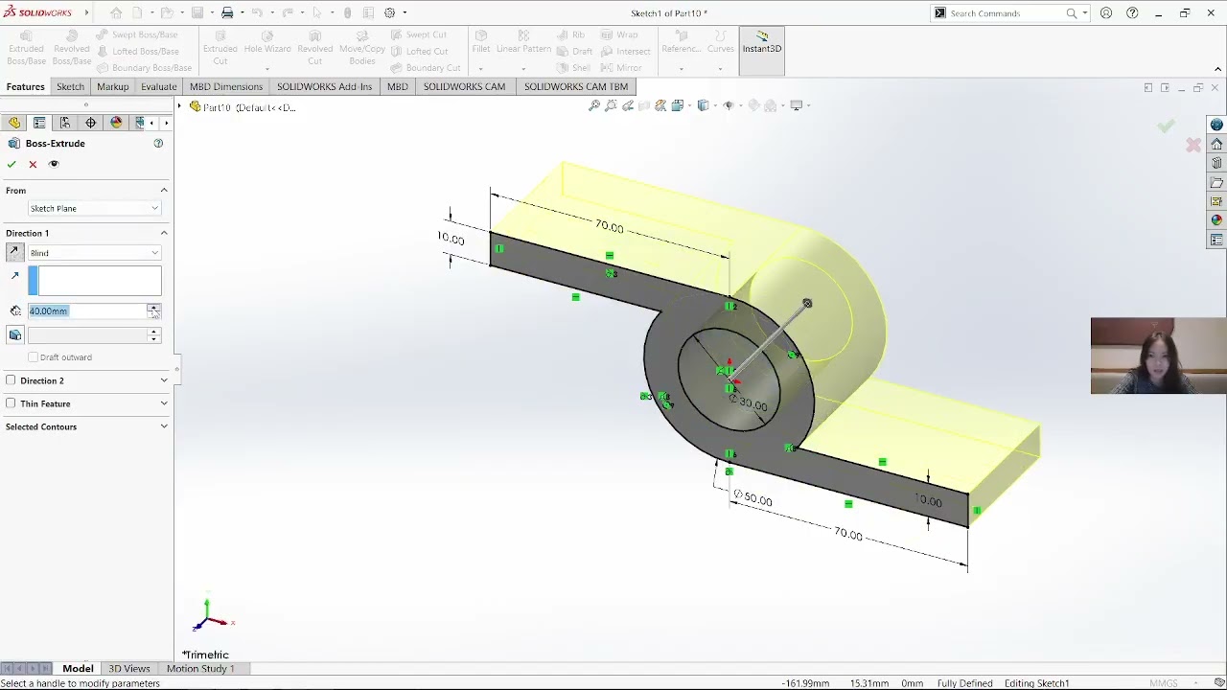Reverse extrude direction button
The width and height of the screenshot is (1227, 690).
tap(14, 252)
